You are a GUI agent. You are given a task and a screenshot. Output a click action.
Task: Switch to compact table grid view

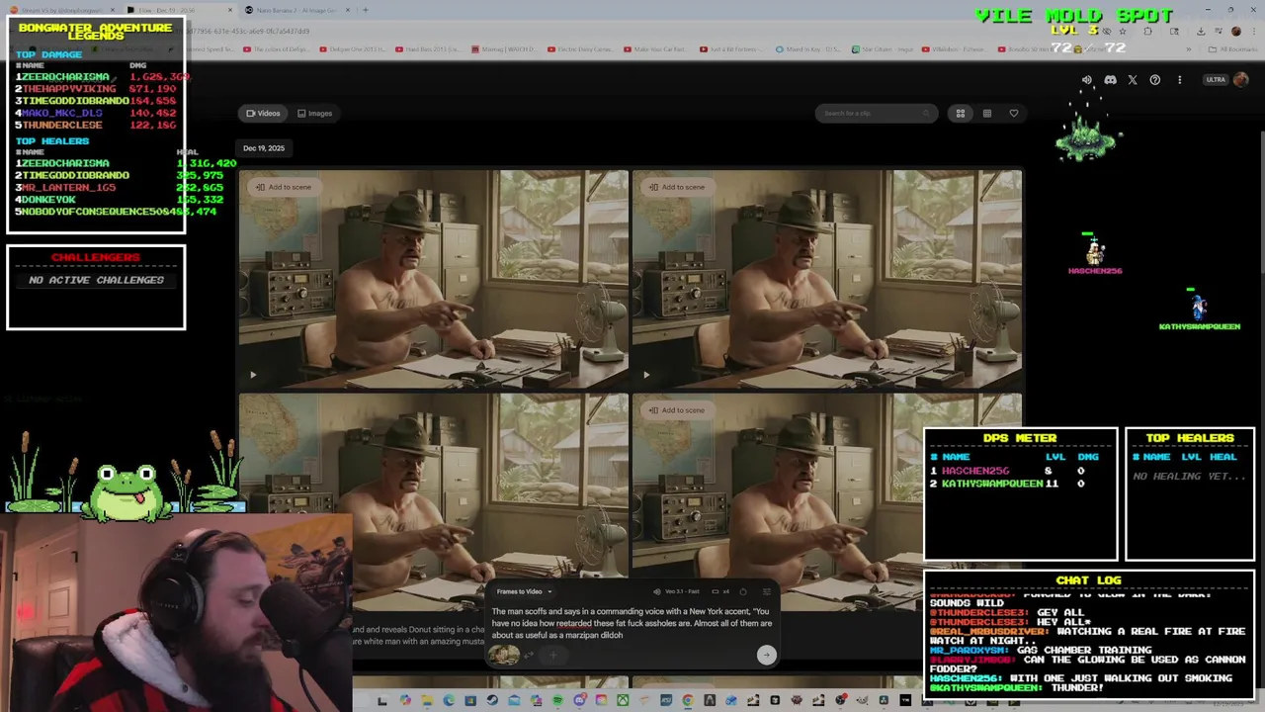coord(986,114)
